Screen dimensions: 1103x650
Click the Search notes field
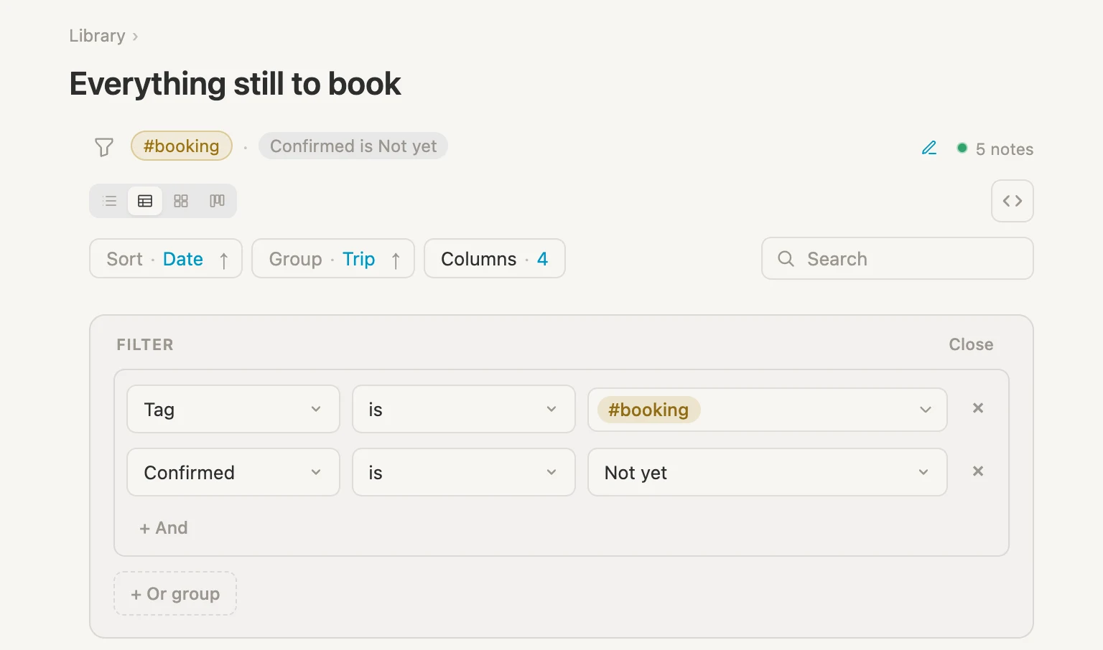pyautogui.click(x=898, y=258)
